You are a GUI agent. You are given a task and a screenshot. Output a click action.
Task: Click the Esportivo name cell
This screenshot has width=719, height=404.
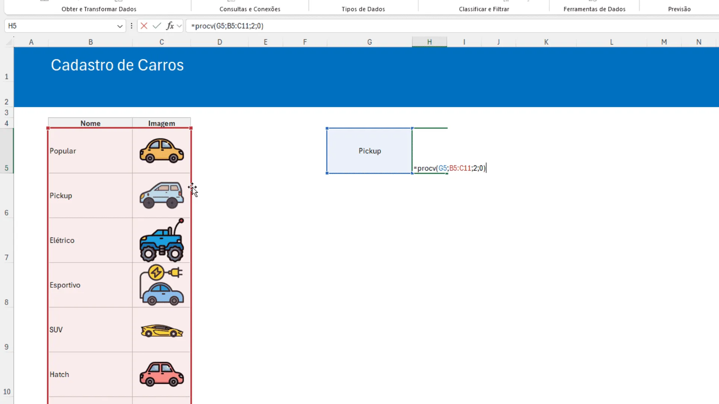(90, 285)
